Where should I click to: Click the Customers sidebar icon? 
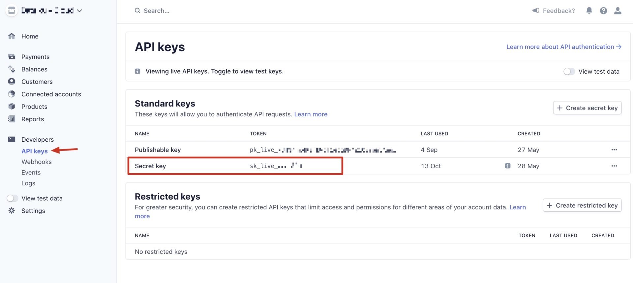(12, 82)
